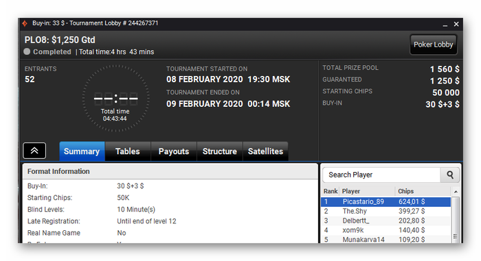Screen dimensions: 481x261
Task: View the Satellites tab
Action: click(x=265, y=151)
